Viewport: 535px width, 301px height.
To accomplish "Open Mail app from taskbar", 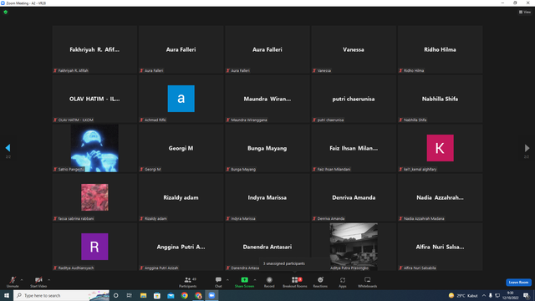I will point(171,295).
